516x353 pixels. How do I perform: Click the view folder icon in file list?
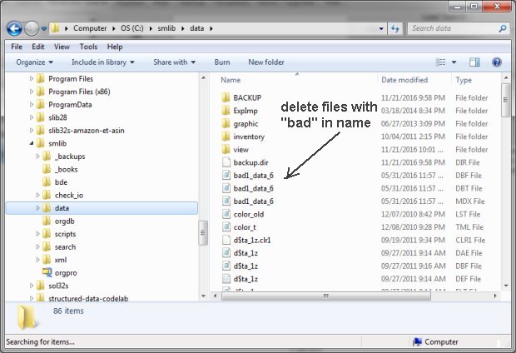point(226,150)
